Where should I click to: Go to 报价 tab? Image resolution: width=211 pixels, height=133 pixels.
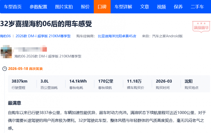point(85,7)
